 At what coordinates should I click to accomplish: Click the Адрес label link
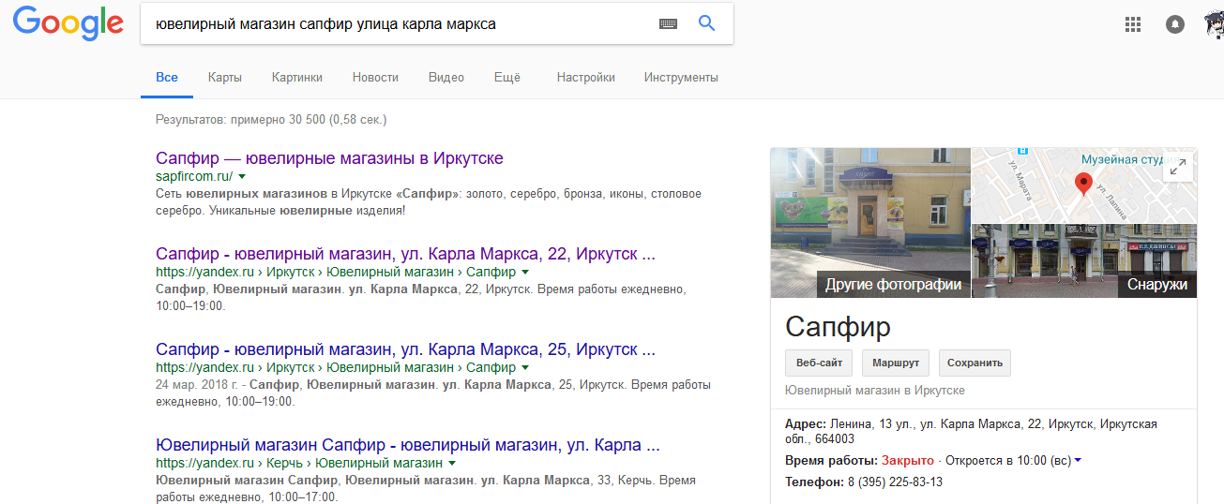[x=805, y=424]
